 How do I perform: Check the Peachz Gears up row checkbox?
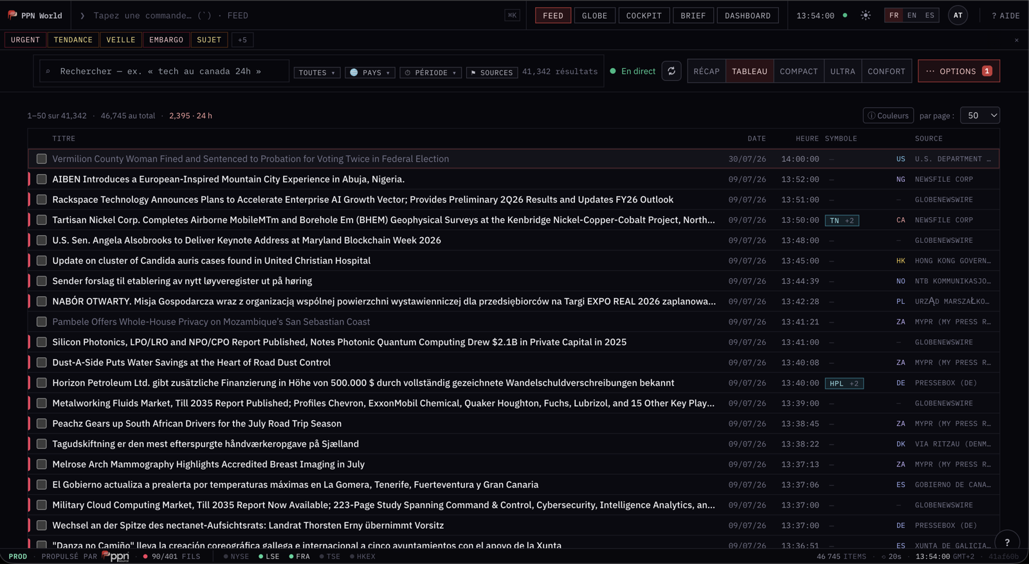[x=42, y=424]
